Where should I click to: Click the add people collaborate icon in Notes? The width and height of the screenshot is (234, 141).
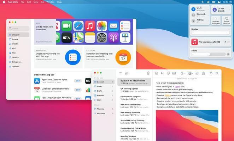(197, 73)
